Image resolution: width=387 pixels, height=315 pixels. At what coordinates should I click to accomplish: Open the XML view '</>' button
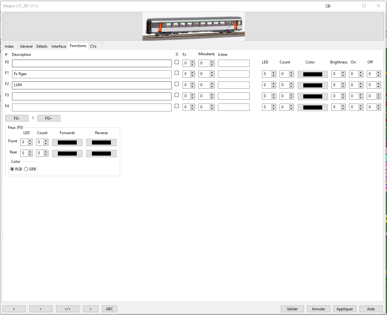coord(68,309)
